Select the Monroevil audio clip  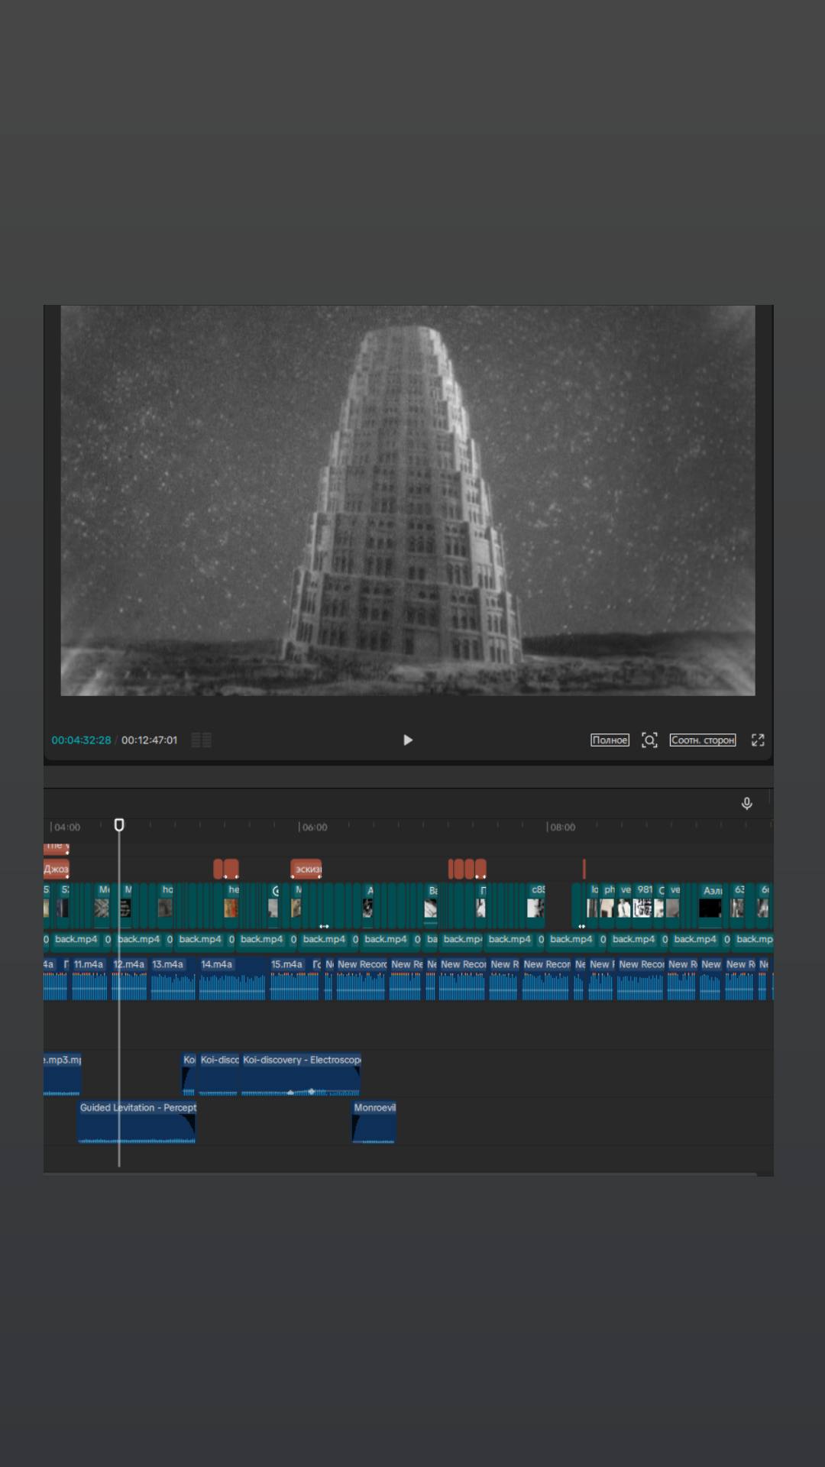374,1122
